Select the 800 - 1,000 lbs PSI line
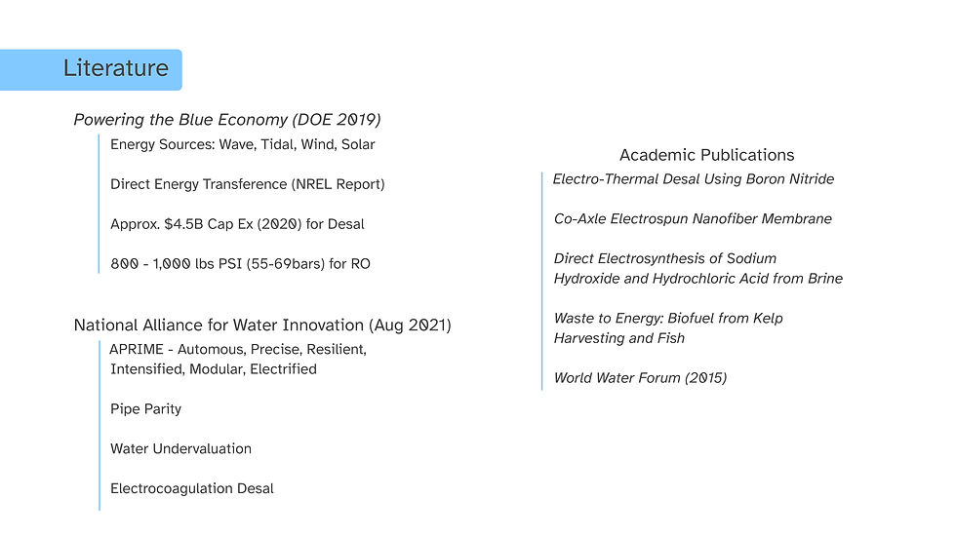 [x=240, y=263]
